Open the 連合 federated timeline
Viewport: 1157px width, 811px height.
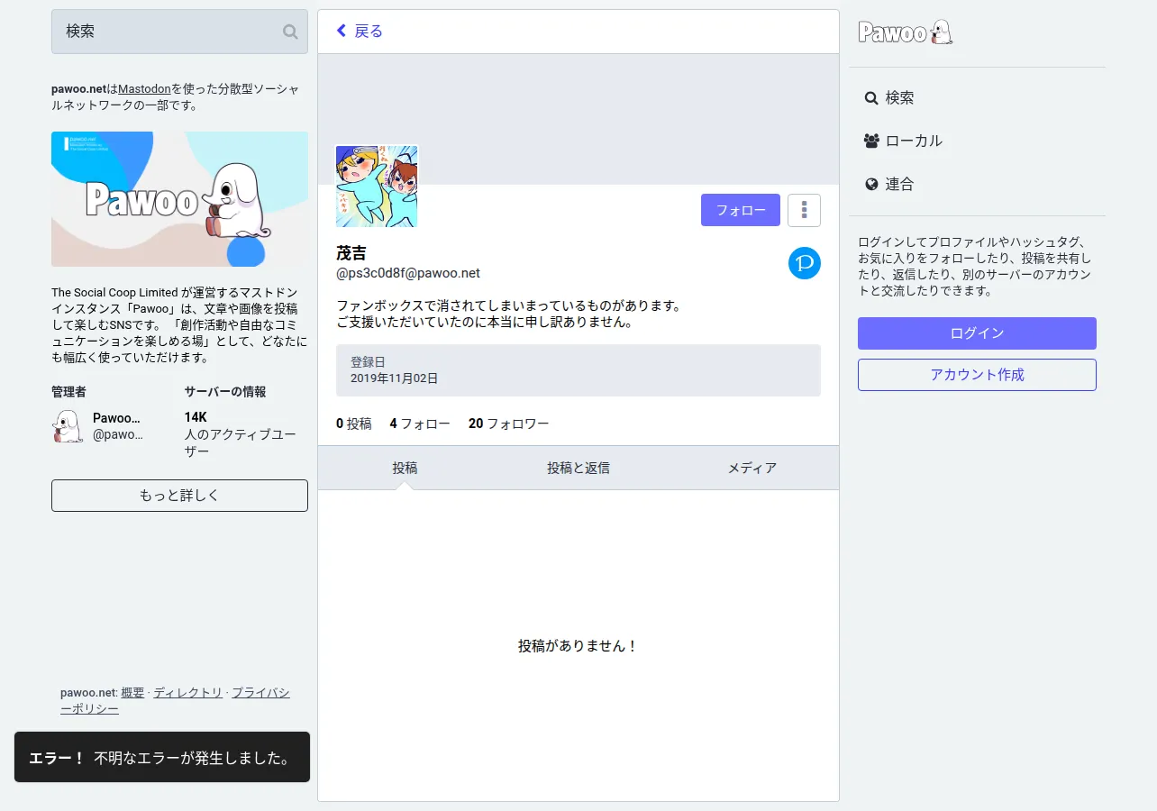(889, 184)
